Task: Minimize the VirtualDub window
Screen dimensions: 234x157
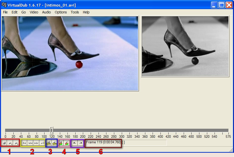Action: coord(214,5)
